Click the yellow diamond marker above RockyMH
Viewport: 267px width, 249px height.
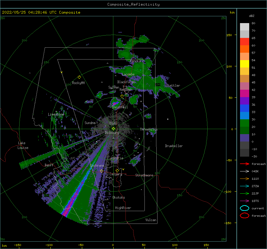coord(79,77)
